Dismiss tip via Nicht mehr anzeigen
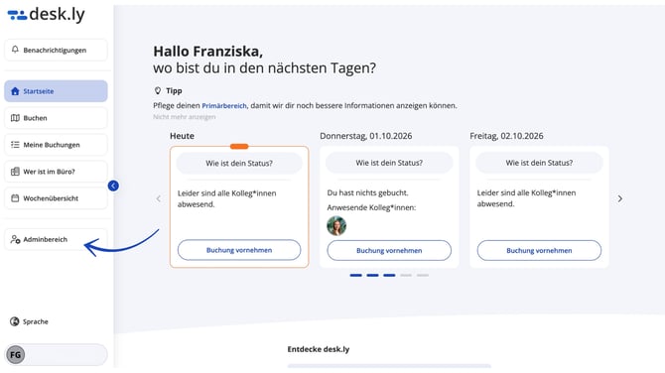 tap(184, 117)
